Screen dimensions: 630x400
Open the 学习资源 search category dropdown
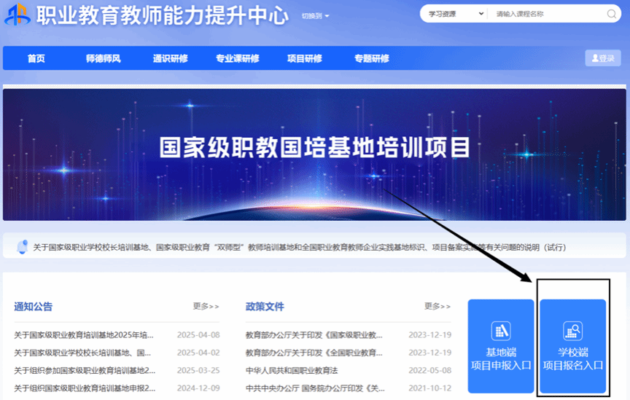[456, 14]
